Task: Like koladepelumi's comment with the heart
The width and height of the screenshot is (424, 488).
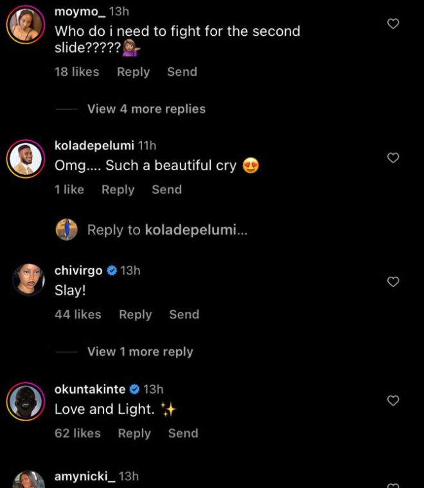Action: 394,158
